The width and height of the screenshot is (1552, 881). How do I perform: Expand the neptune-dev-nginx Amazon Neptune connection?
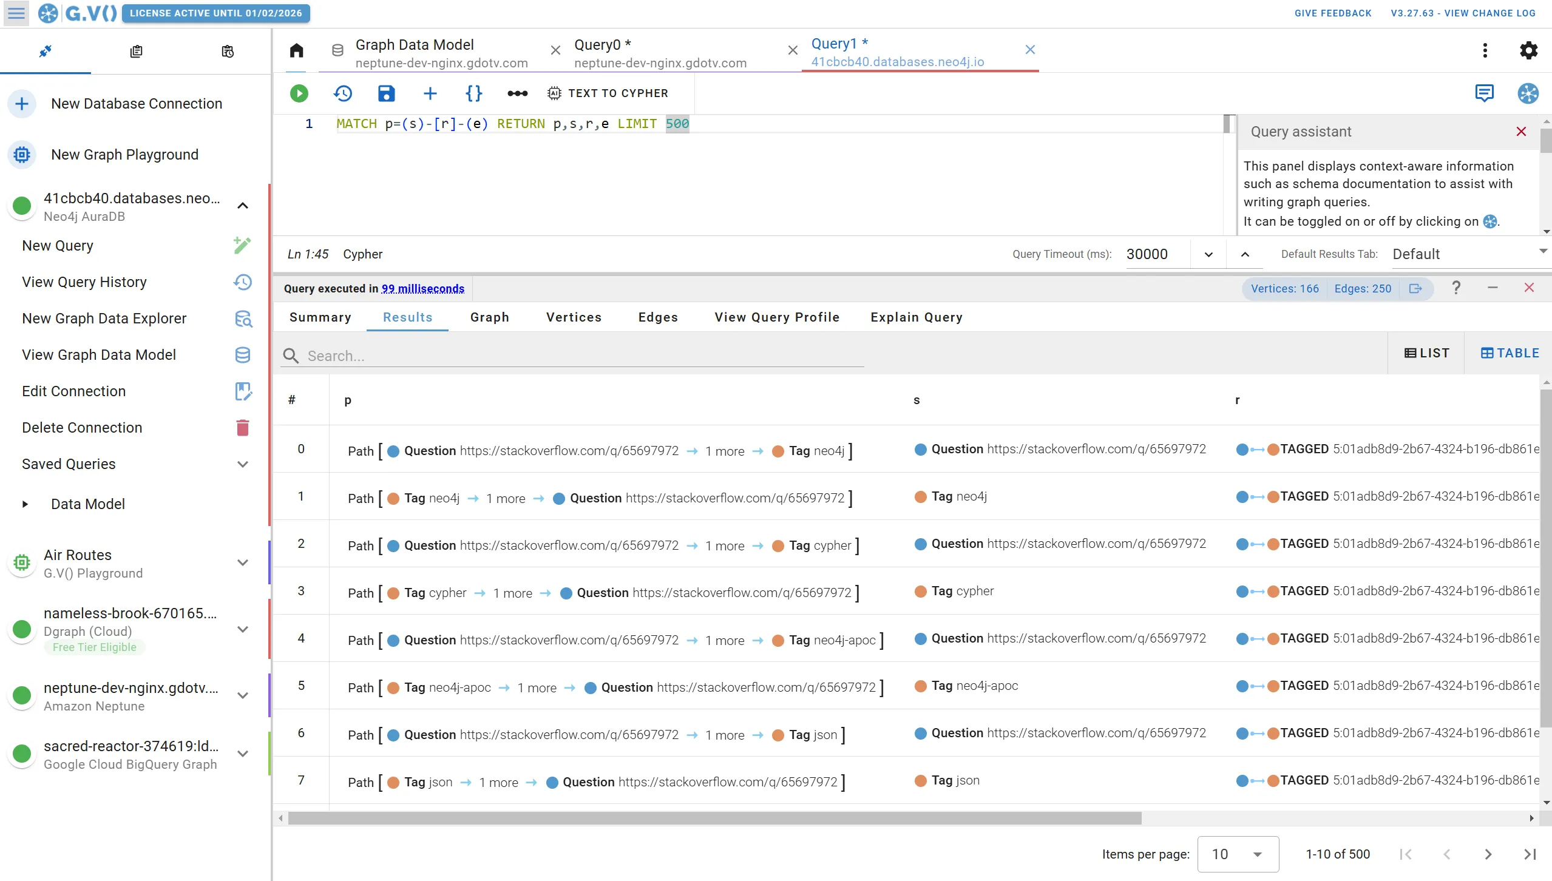click(x=243, y=695)
